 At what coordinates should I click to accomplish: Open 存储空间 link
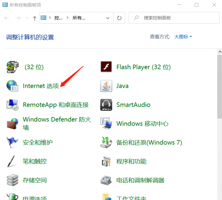coord(35,180)
